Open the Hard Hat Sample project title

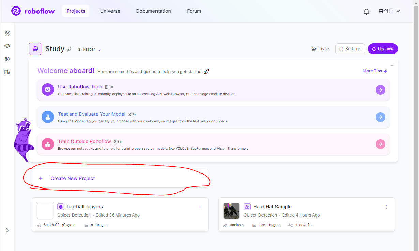(x=272, y=207)
